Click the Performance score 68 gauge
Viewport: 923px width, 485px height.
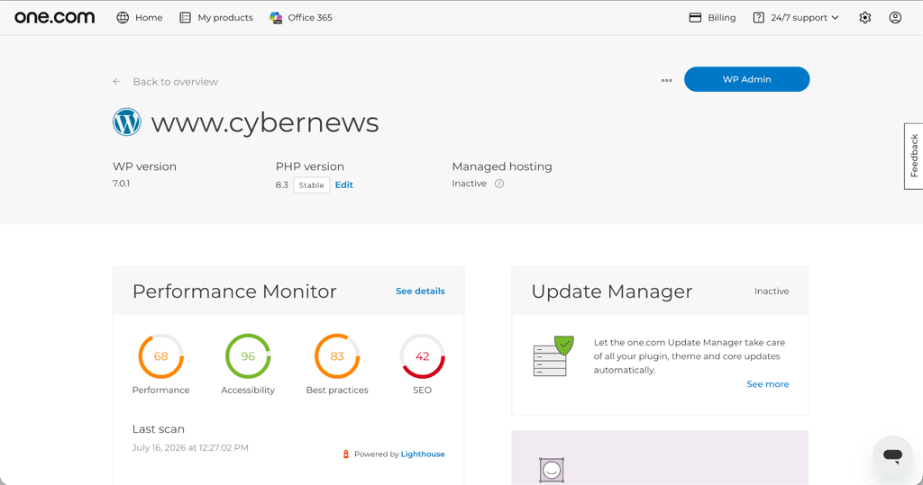(160, 356)
